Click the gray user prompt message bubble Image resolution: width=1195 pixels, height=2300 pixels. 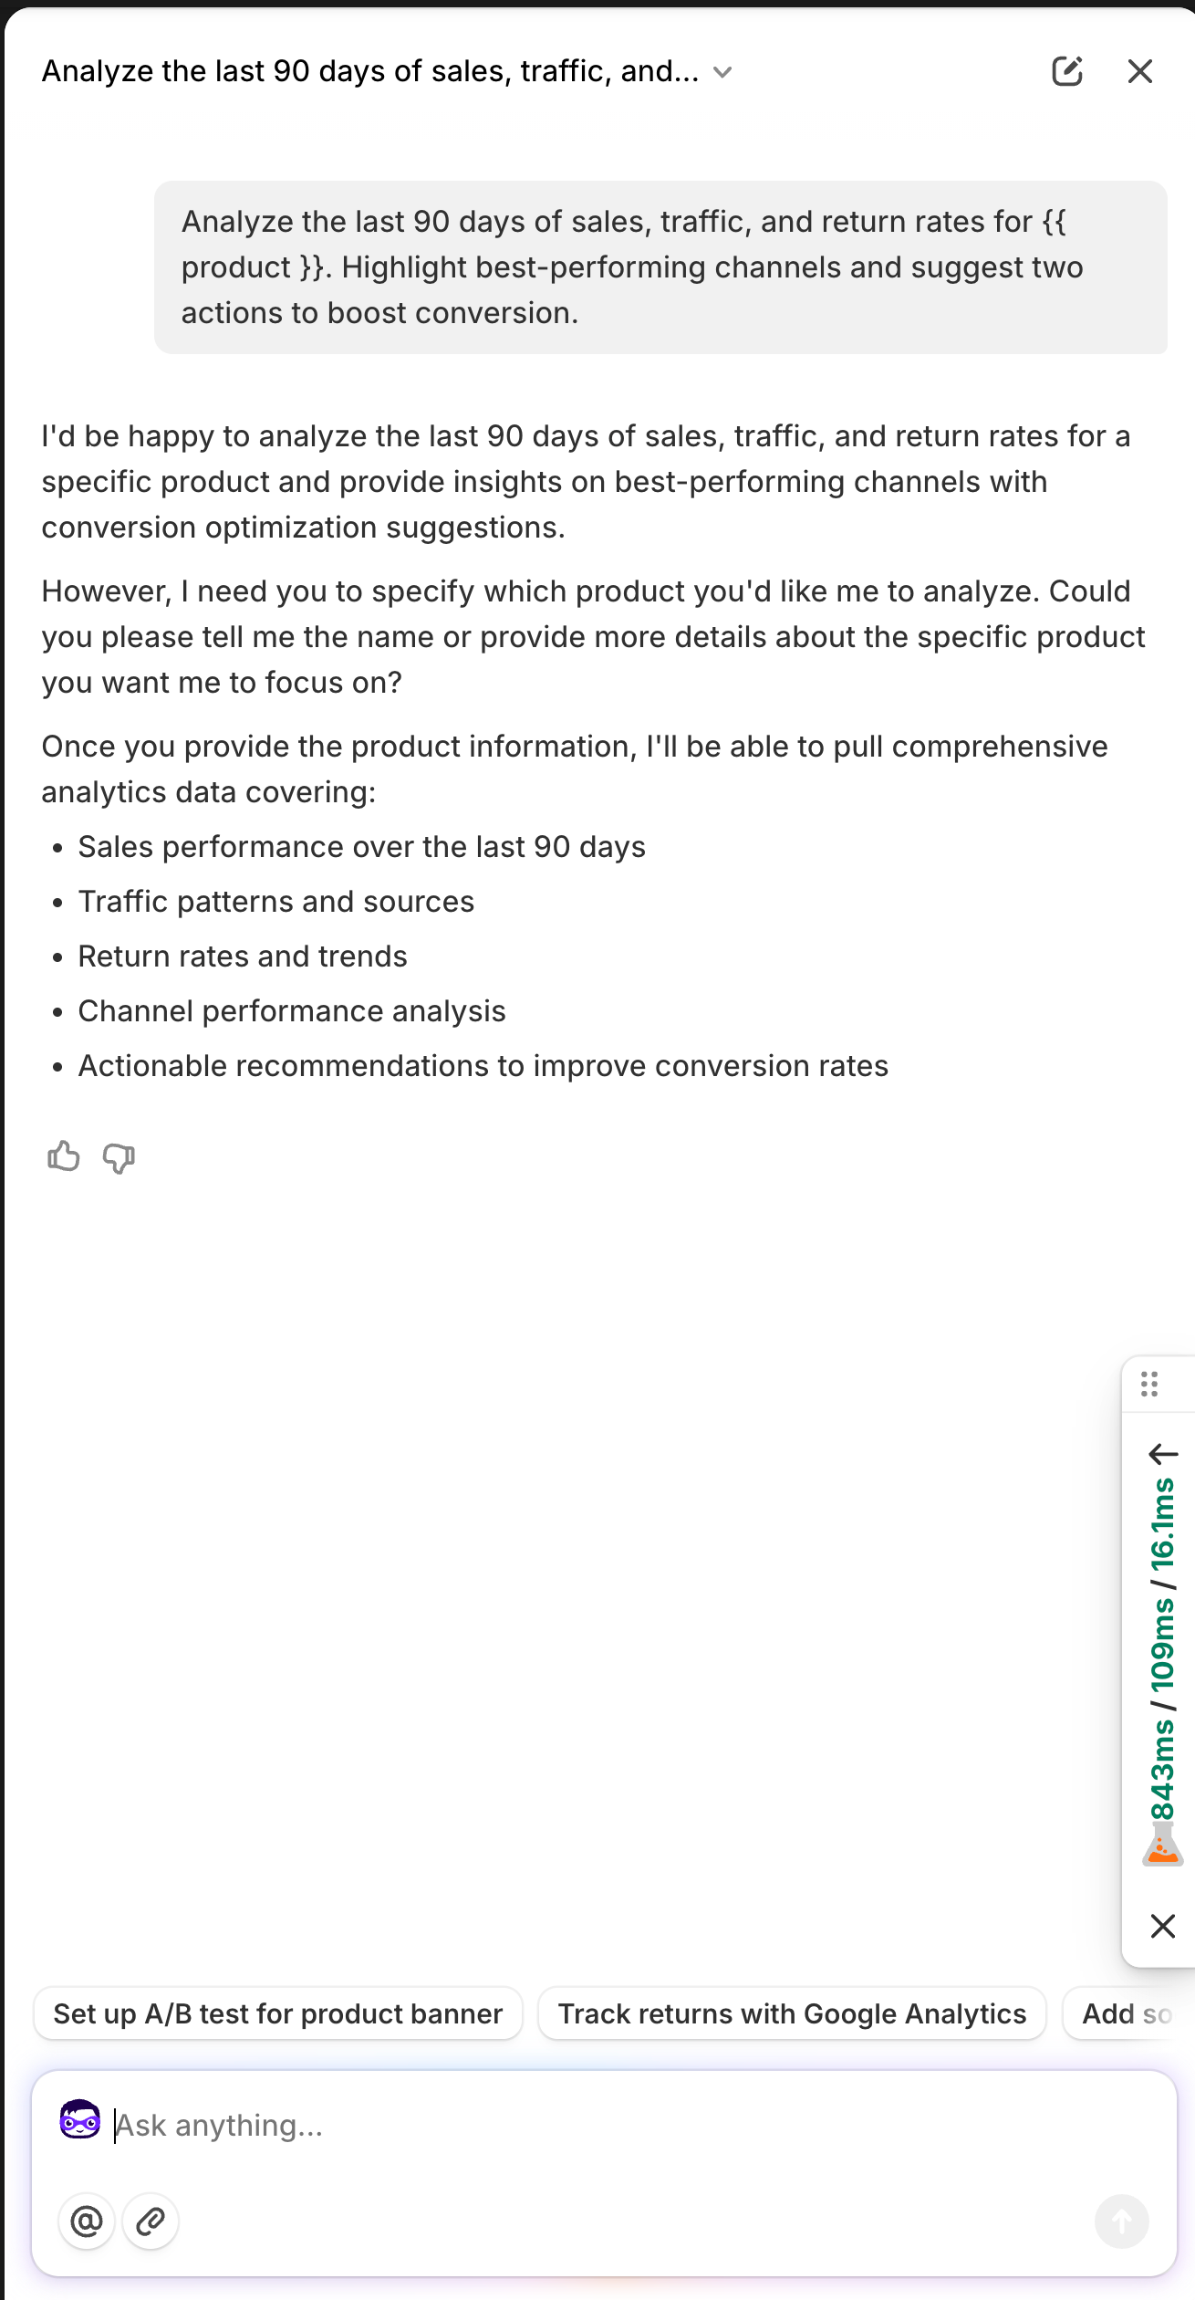[660, 267]
